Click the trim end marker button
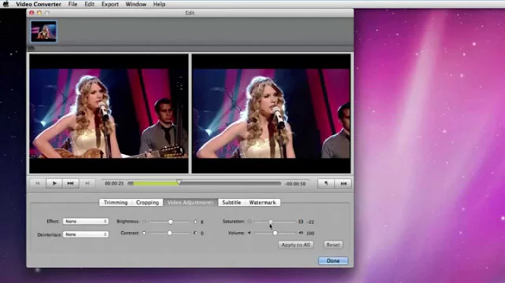505x283 pixels. point(343,184)
